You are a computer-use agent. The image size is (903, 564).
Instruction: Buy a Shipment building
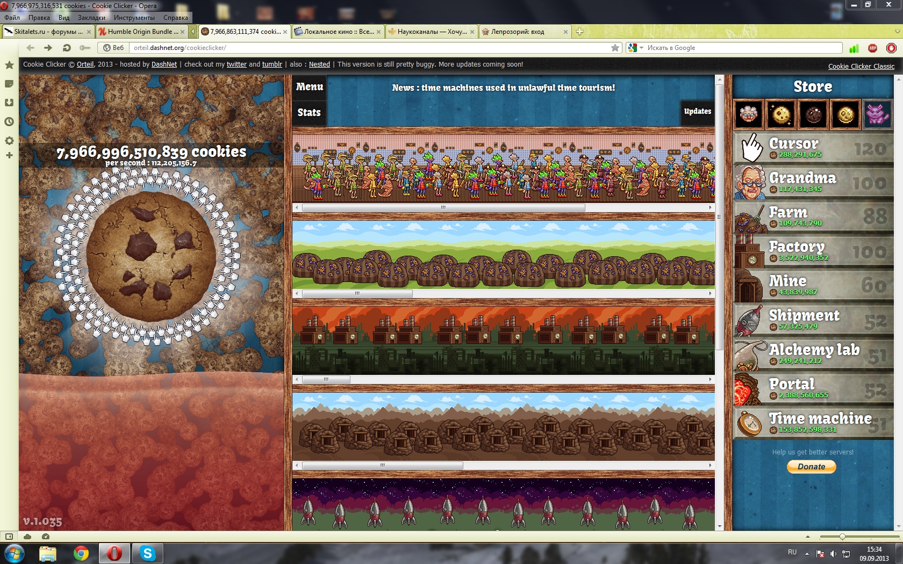click(813, 320)
